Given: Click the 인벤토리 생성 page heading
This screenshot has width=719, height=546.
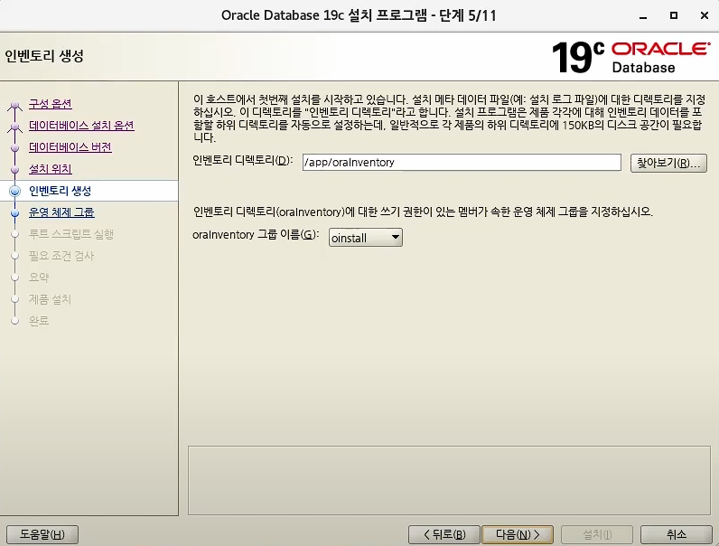Looking at the screenshot, I should [x=44, y=56].
